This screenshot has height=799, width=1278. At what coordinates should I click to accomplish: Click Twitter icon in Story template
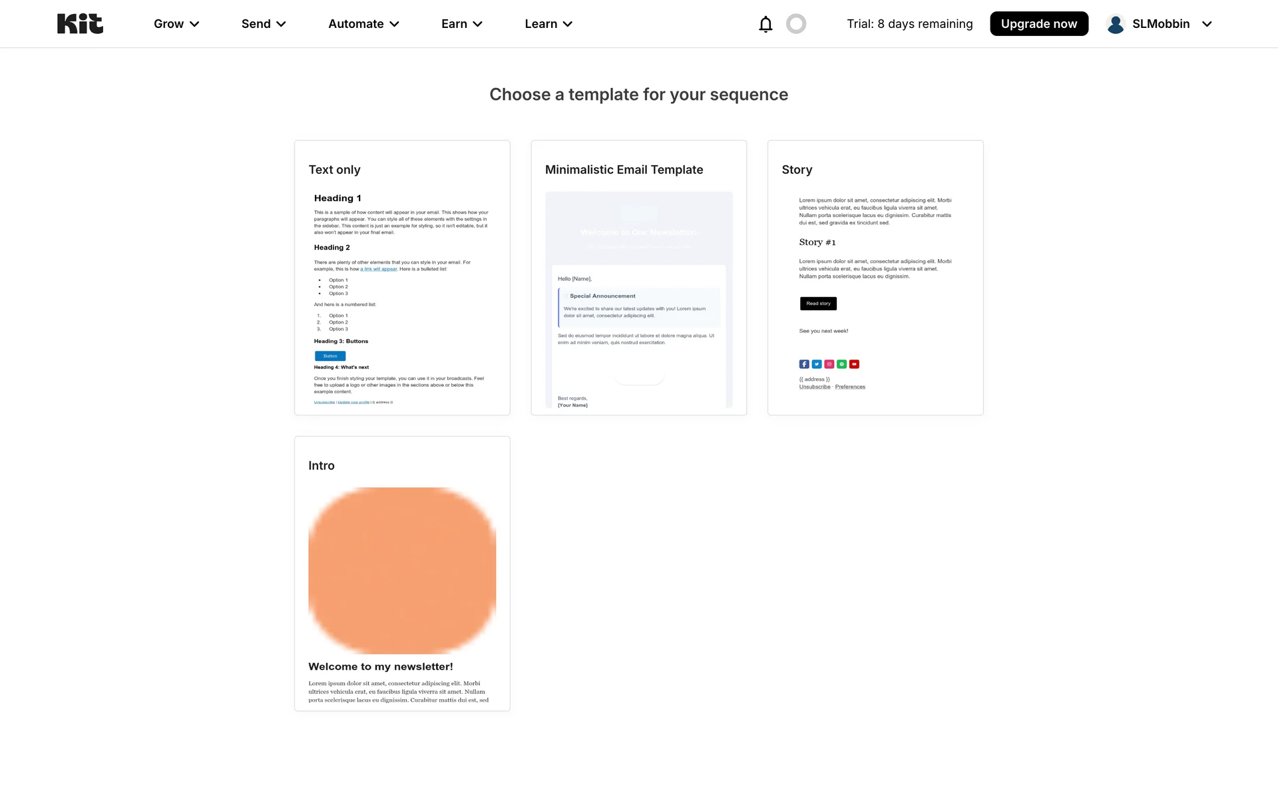pos(817,364)
